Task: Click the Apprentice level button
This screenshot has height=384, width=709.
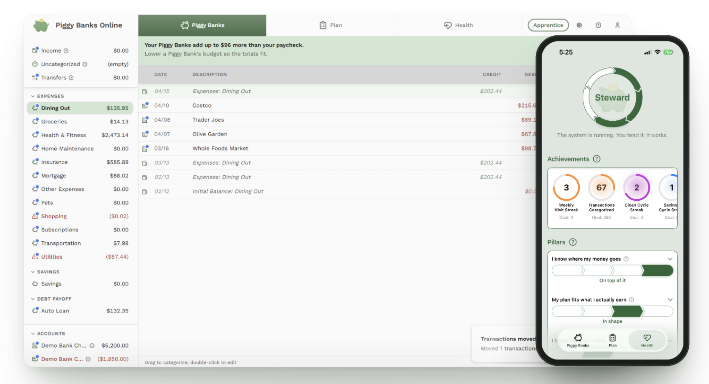Action: click(548, 25)
